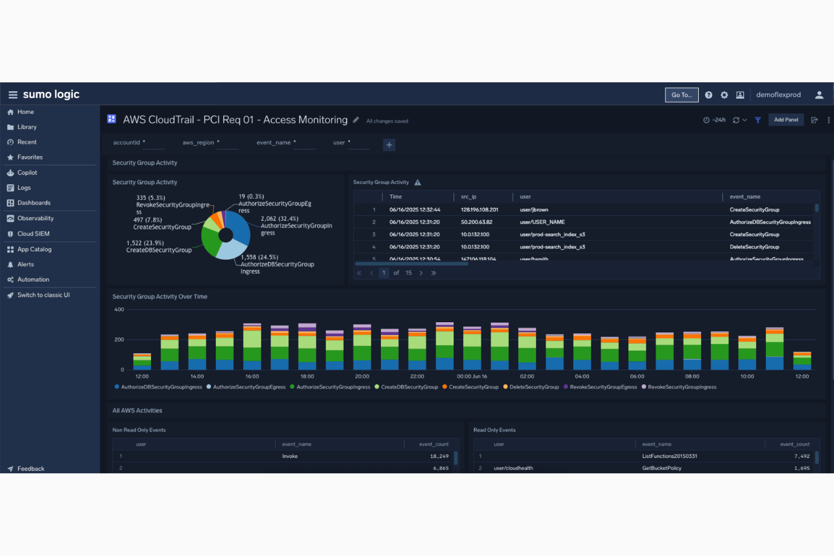Open the auto-refresh interval dropdown

pos(745,119)
